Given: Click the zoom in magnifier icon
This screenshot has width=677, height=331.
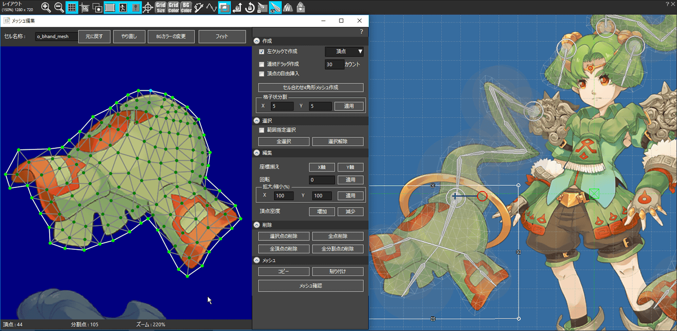Looking at the screenshot, I should point(46,7).
